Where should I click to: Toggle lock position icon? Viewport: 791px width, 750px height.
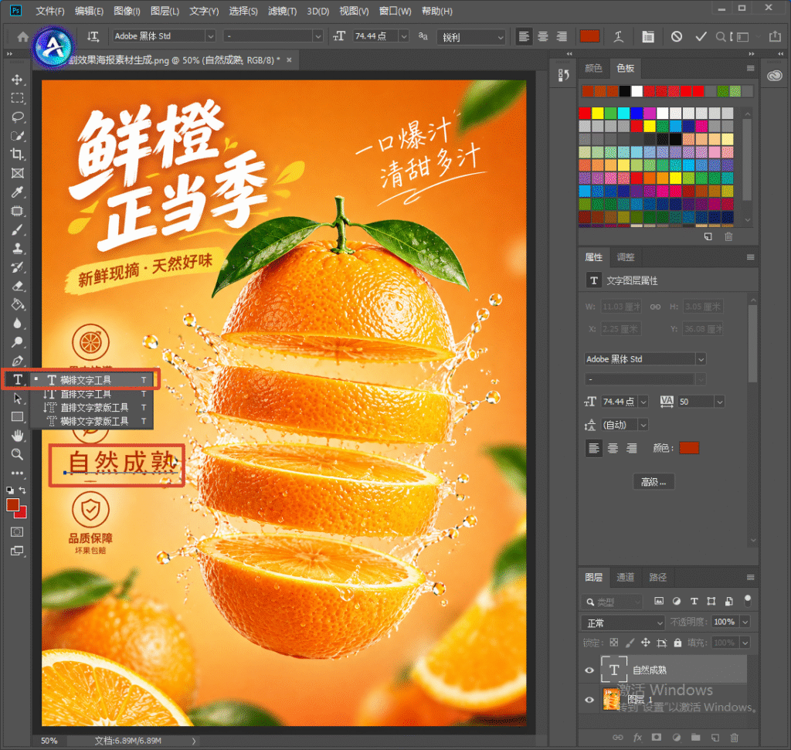pyautogui.click(x=645, y=643)
